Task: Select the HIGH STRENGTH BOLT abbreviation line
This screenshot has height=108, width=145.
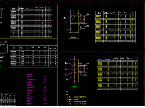Action: tap(37, 97)
